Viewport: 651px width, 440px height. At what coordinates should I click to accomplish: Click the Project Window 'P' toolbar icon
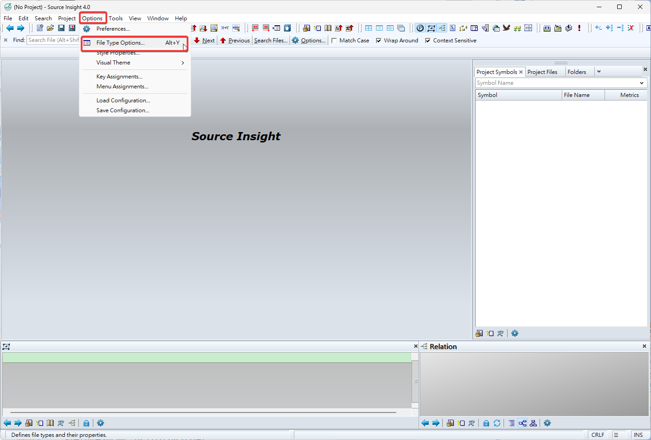coord(420,28)
